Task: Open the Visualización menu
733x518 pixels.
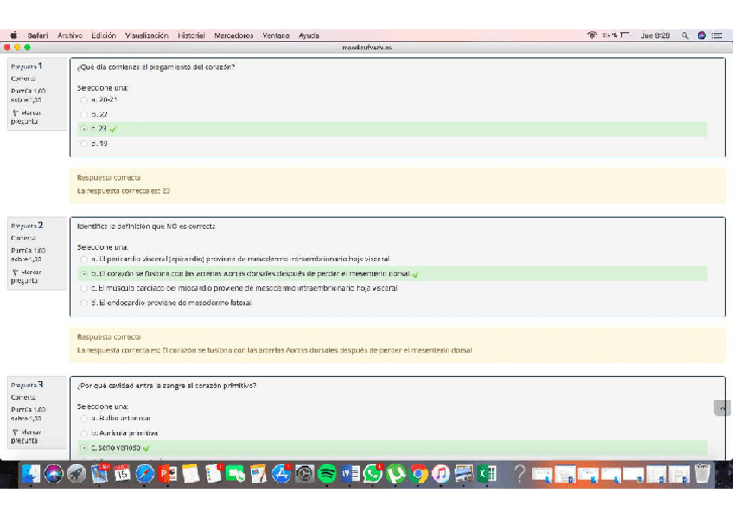Action: pos(146,35)
